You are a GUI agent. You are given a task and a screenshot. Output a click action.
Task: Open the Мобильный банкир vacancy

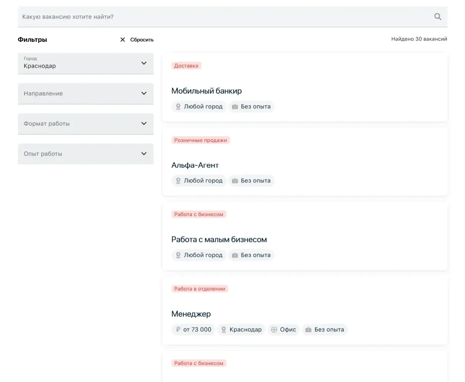pyautogui.click(x=207, y=91)
